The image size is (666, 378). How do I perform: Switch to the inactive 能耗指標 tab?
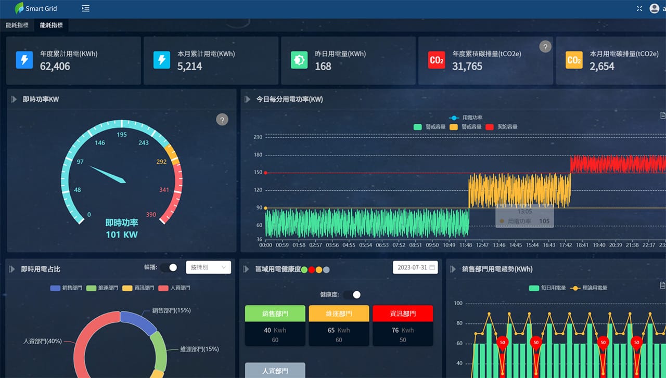pyautogui.click(x=17, y=25)
